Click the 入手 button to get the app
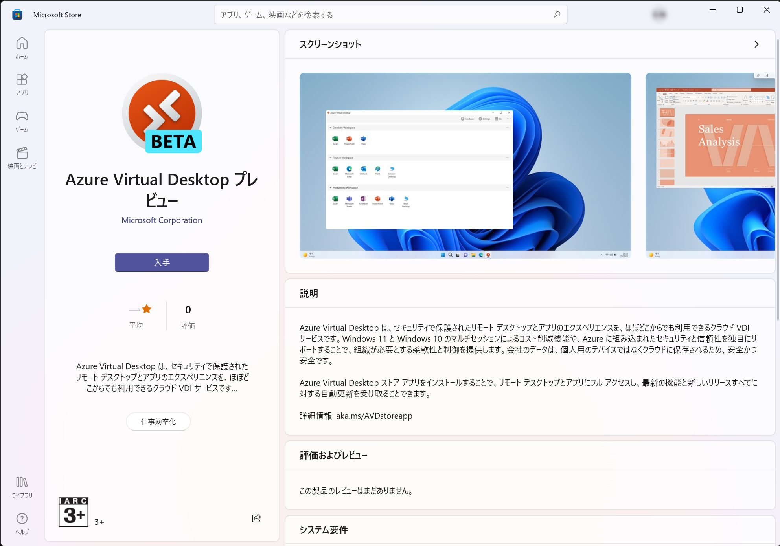 pos(162,262)
